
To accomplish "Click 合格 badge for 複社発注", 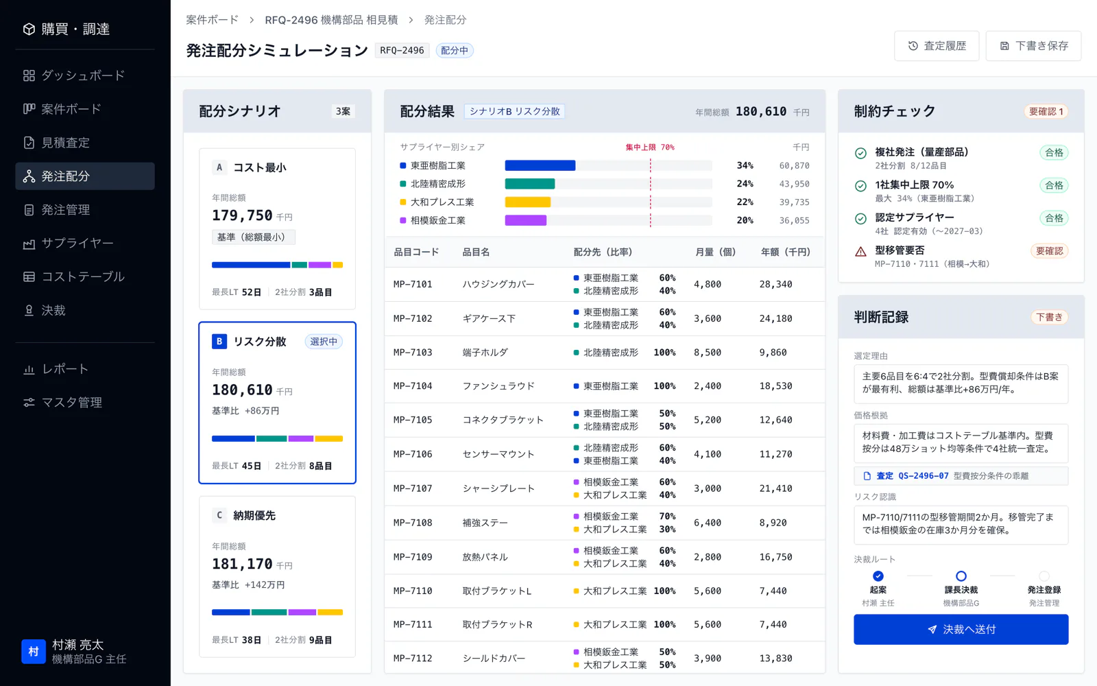I will click(1054, 152).
